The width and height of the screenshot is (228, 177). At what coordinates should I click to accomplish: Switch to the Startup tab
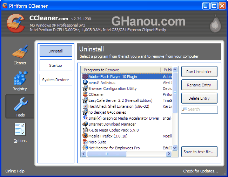point(56,65)
